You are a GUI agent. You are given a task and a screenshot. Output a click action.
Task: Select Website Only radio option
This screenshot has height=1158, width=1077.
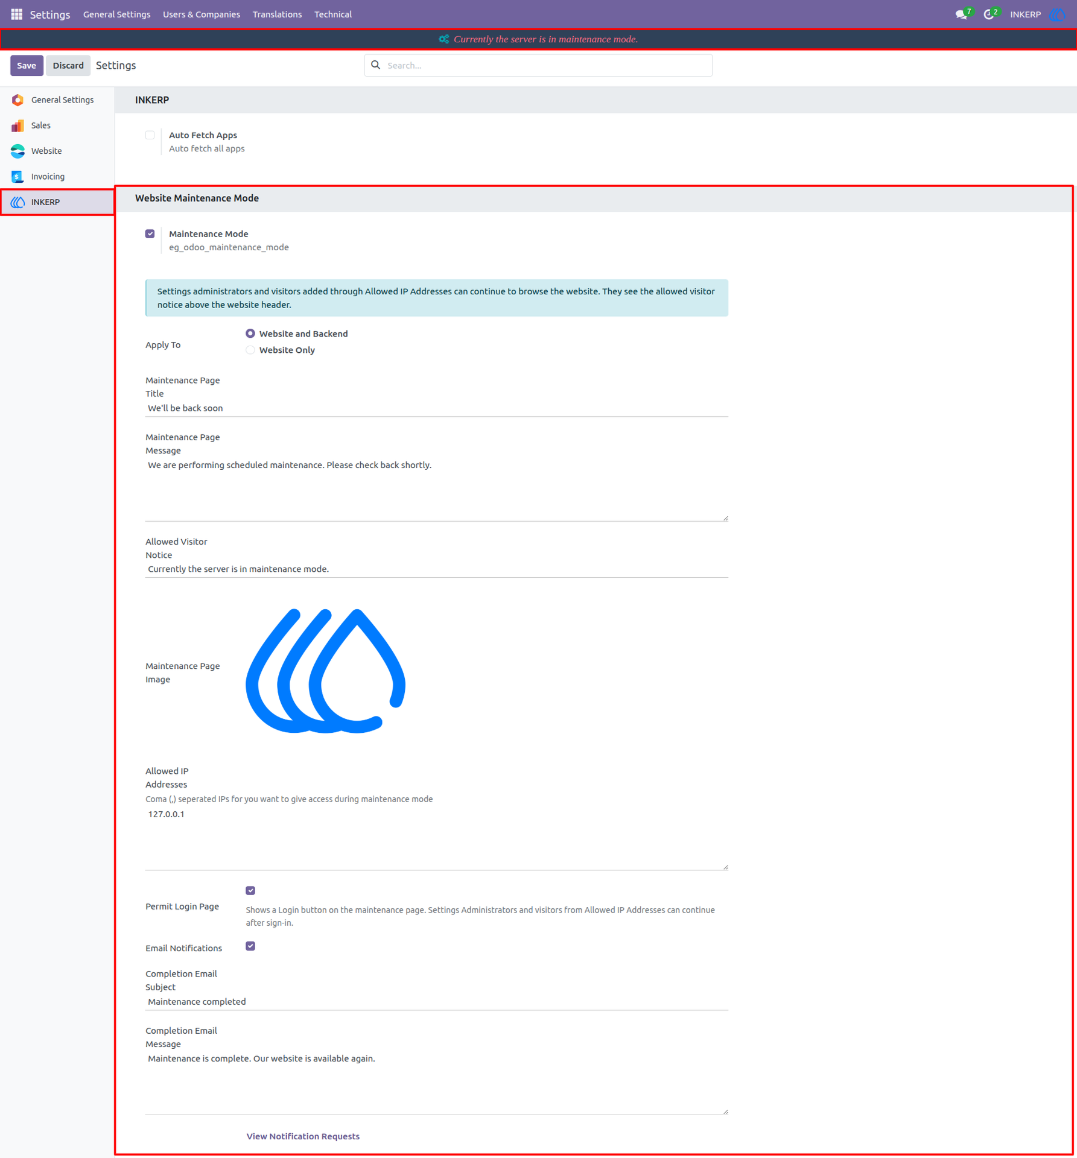250,350
